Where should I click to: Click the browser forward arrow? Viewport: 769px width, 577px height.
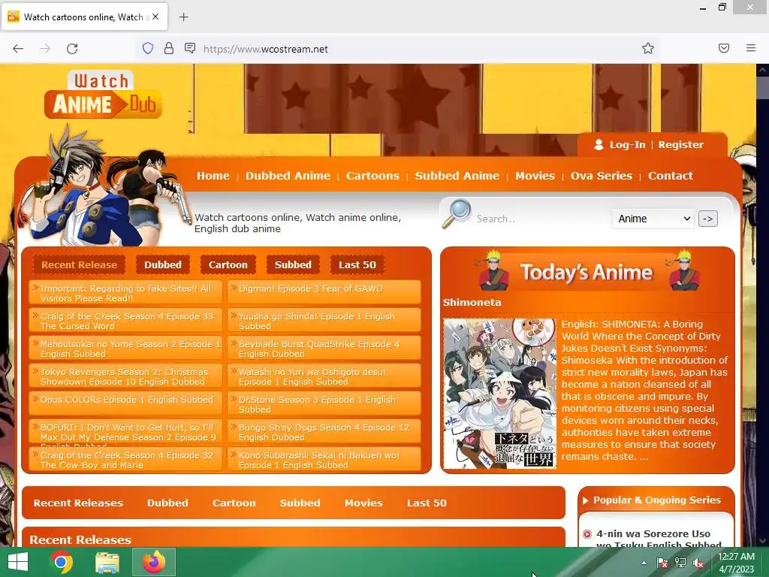(45, 49)
